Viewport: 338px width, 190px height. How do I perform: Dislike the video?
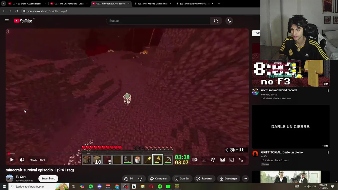coord(140,179)
